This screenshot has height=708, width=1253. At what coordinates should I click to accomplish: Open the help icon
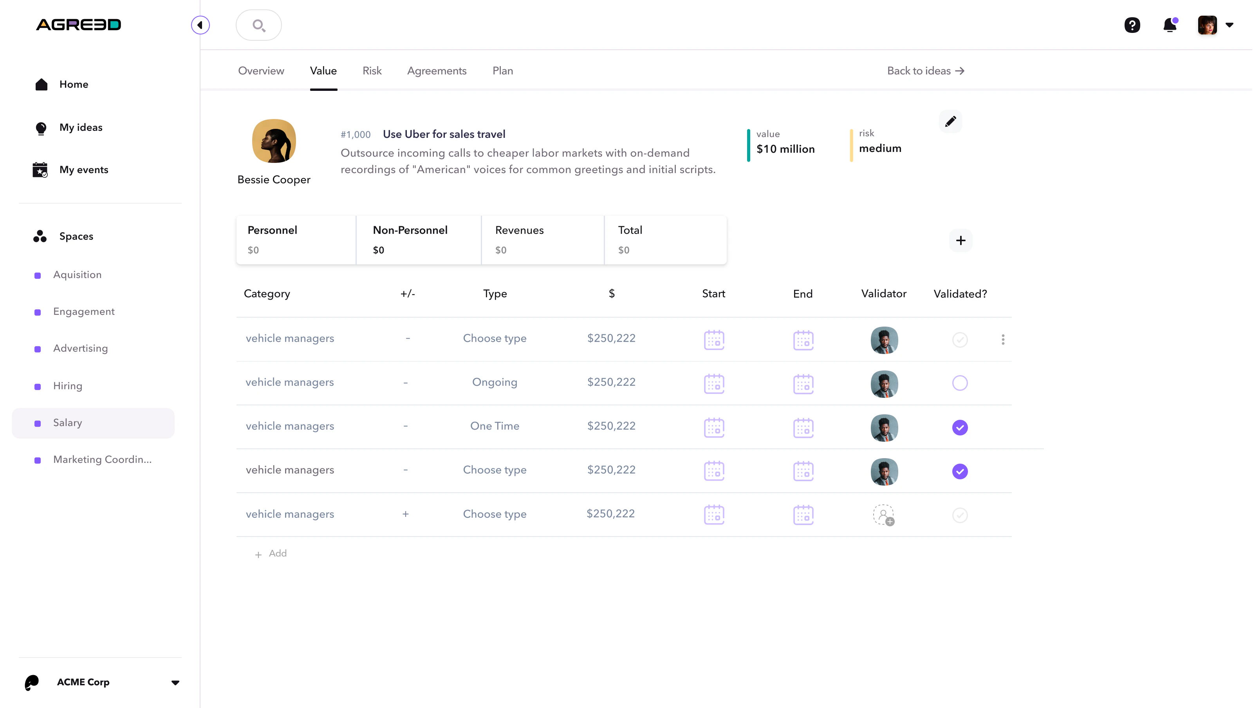pyautogui.click(x=1132, y=25)
